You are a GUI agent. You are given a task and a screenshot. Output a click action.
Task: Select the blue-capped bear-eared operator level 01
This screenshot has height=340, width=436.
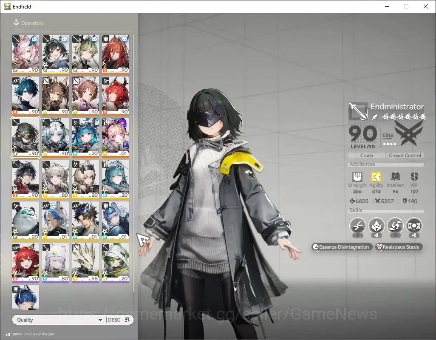click(116, 221)
